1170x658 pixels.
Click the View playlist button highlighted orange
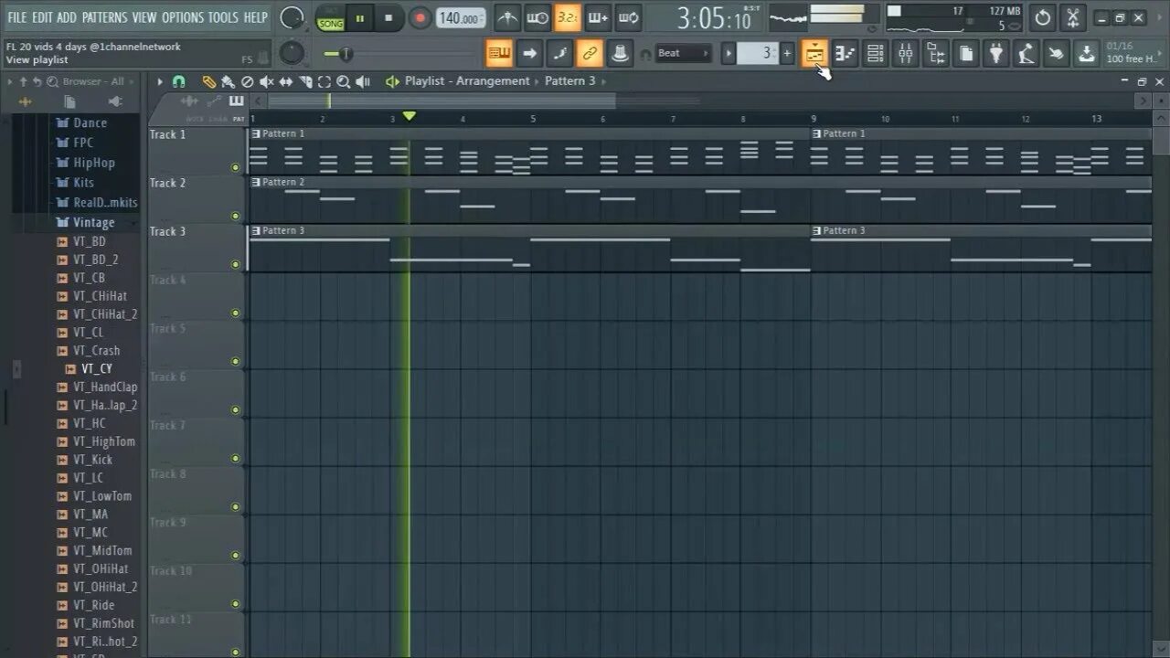814,53
